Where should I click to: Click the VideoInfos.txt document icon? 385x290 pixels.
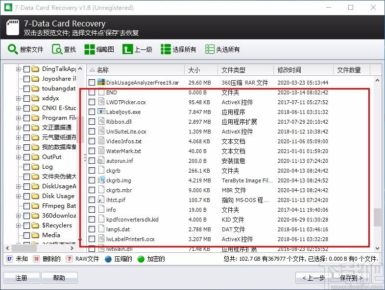(x=101, y=141)
